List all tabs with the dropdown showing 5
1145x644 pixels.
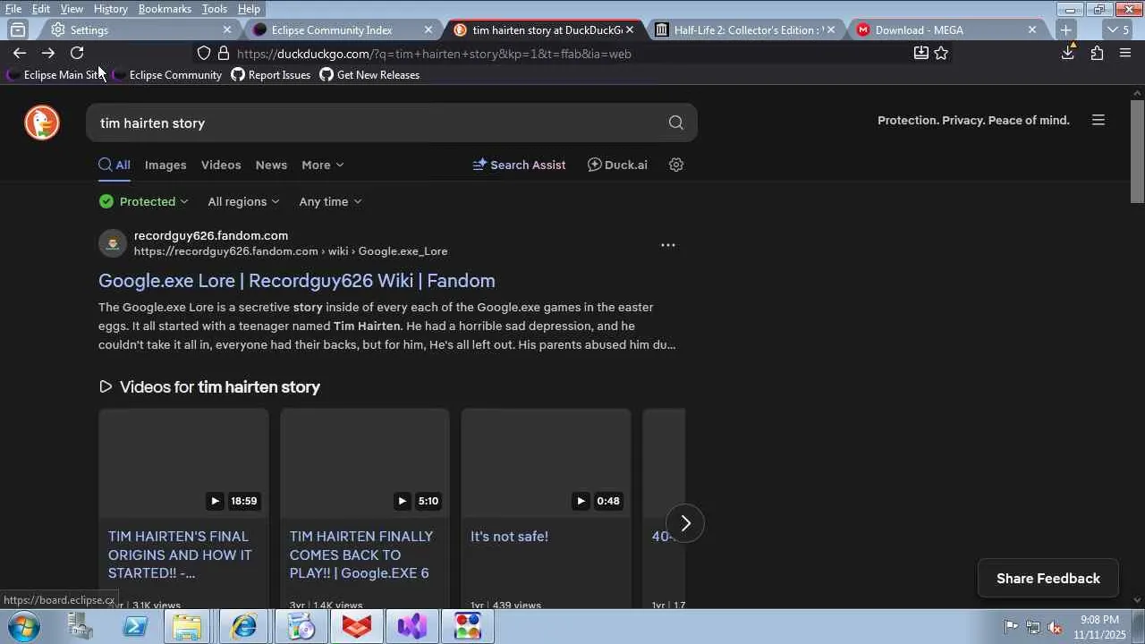1118,30
